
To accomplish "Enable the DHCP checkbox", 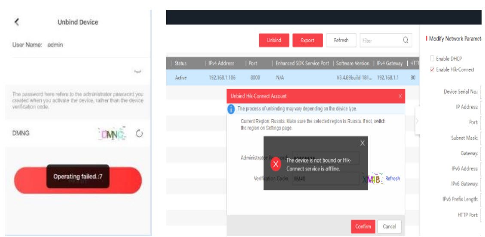I will pos(432,59).
